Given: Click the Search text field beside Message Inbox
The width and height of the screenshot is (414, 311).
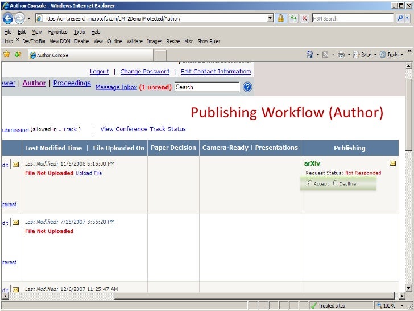Looking at the screenshot, I should (207, 87).
